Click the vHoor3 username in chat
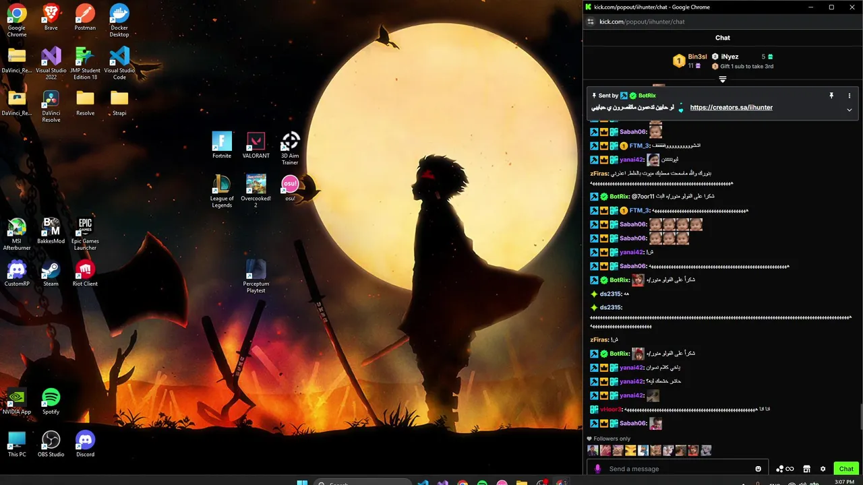The width and height of the screenshot is (863, 485). tap(610, 410)
